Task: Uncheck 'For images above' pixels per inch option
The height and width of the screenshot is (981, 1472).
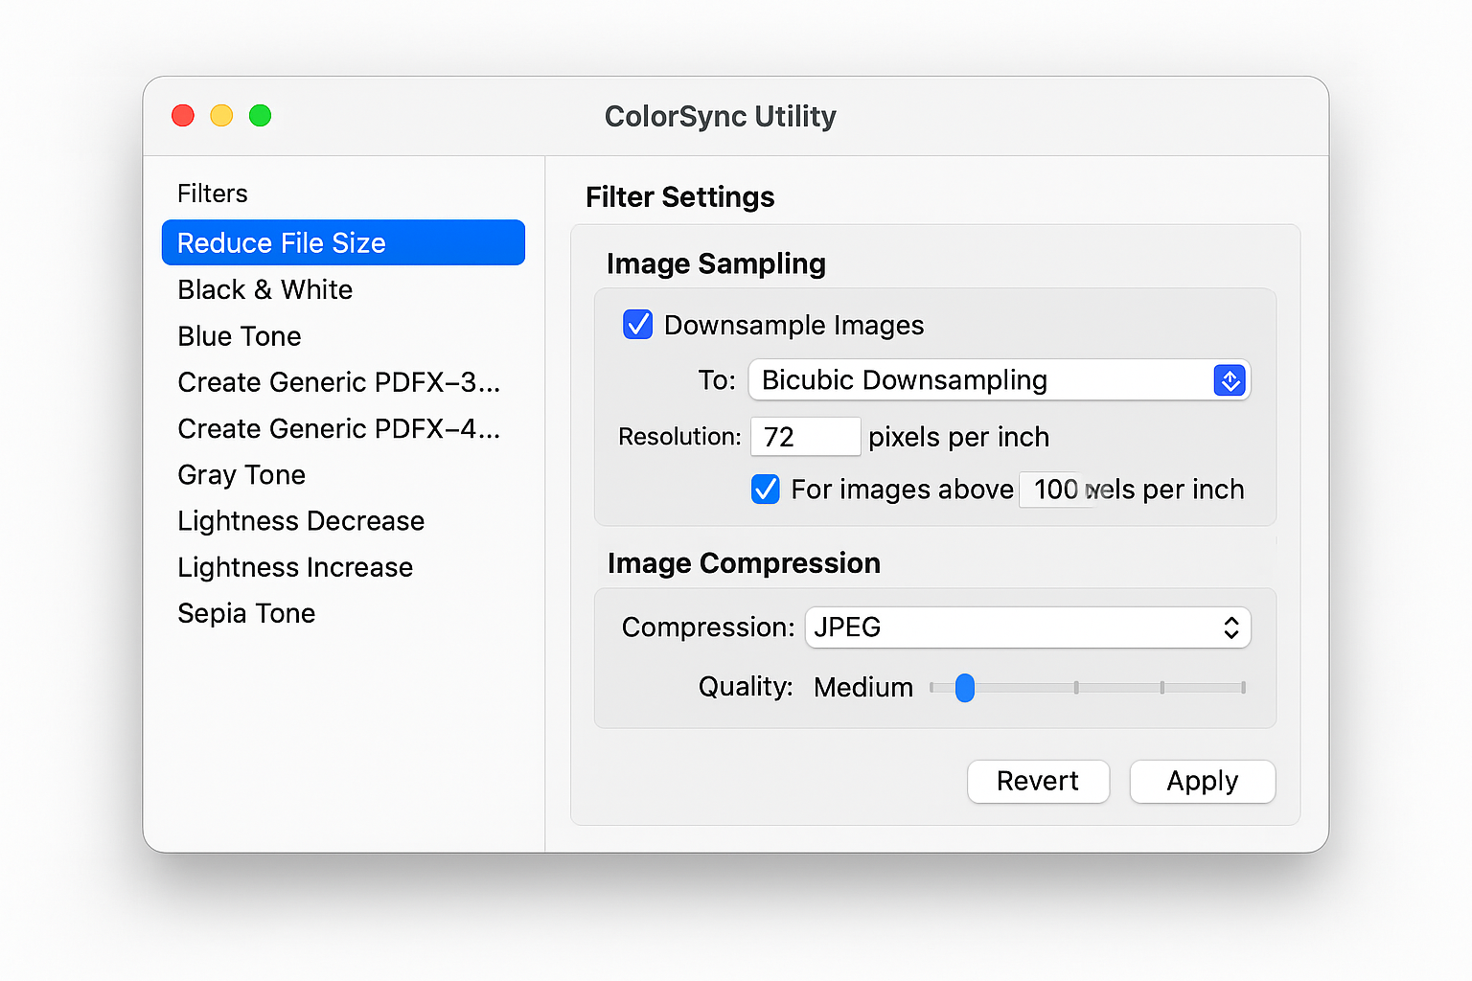Action: pyautogui.click(x=765, y=489)
